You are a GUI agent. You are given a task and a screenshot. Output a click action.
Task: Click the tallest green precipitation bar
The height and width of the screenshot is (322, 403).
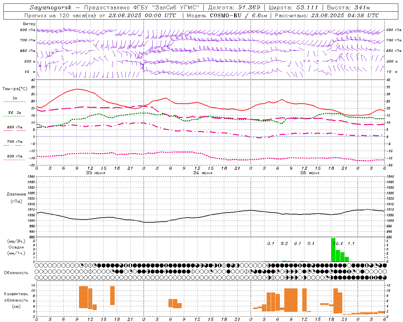(x=333, y=250)
